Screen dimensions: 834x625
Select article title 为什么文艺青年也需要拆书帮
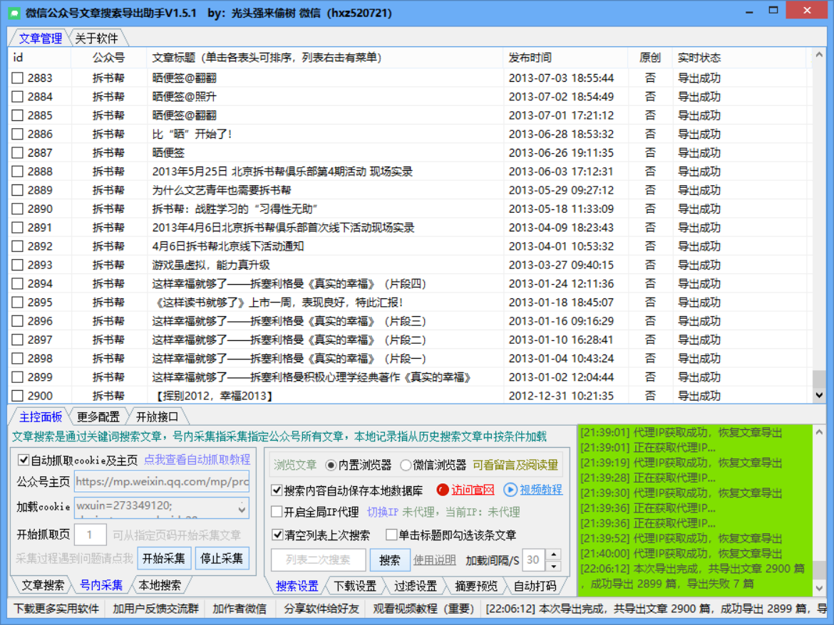222,190
